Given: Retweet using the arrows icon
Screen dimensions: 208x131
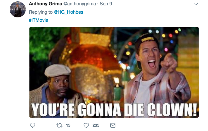Looking at the screenshot, I should coord(59,125).
